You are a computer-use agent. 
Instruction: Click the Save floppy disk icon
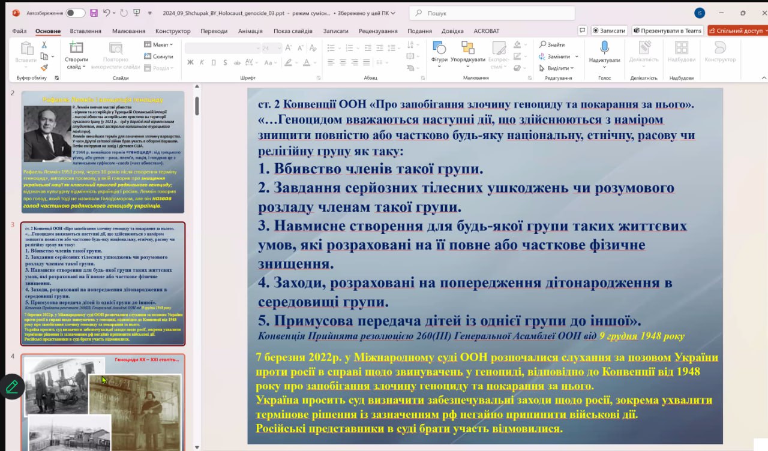(94, 13)
